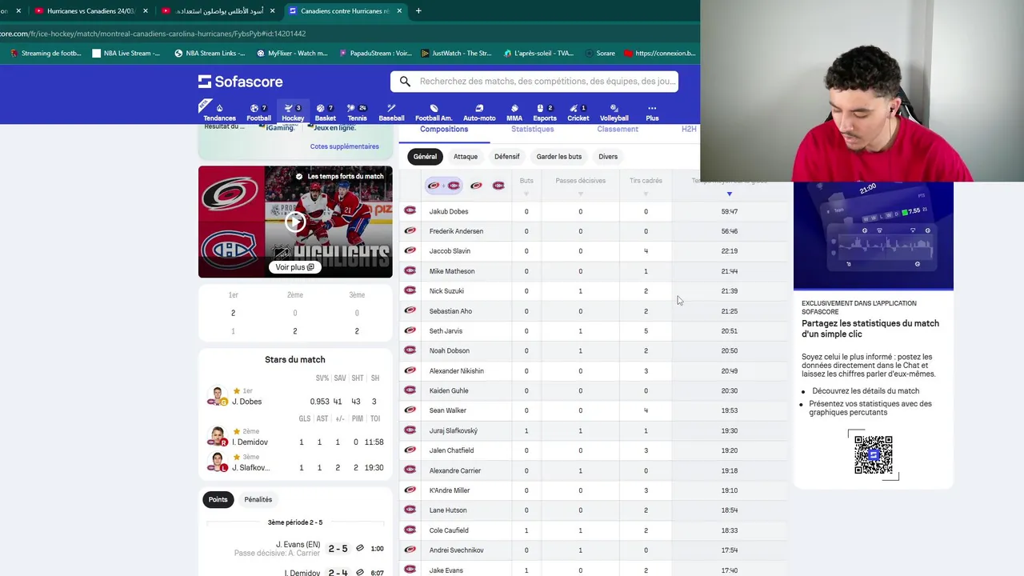Open the Auto-moto section
The width and height of the screenshot is (1024, 576).
coord(479,113)
